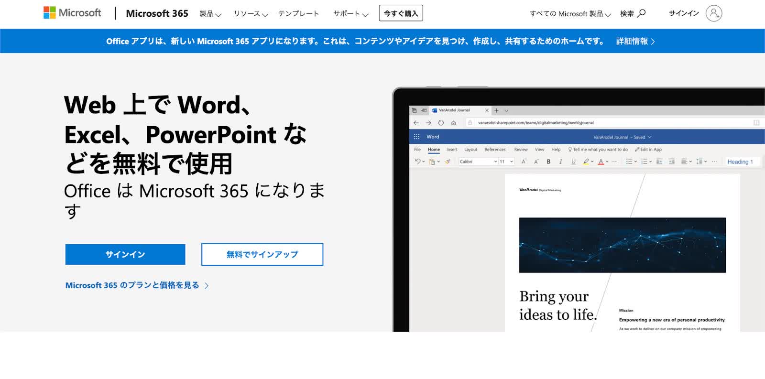This screenshot has width=765, height=379.
Task: Click the browser home icon in preview
Action: (x=453, y=123)
